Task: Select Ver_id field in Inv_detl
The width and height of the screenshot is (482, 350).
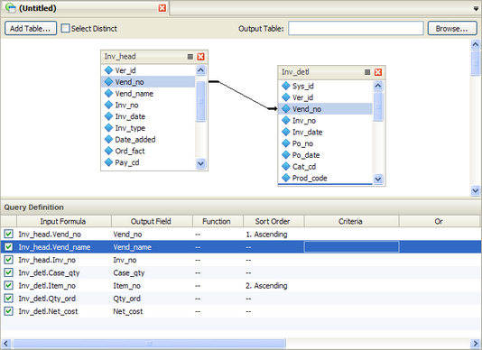Action: (x=326, y=97)
